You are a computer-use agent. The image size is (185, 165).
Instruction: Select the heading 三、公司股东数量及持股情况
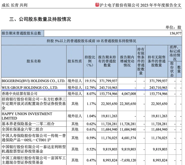(x=40, y=19)
